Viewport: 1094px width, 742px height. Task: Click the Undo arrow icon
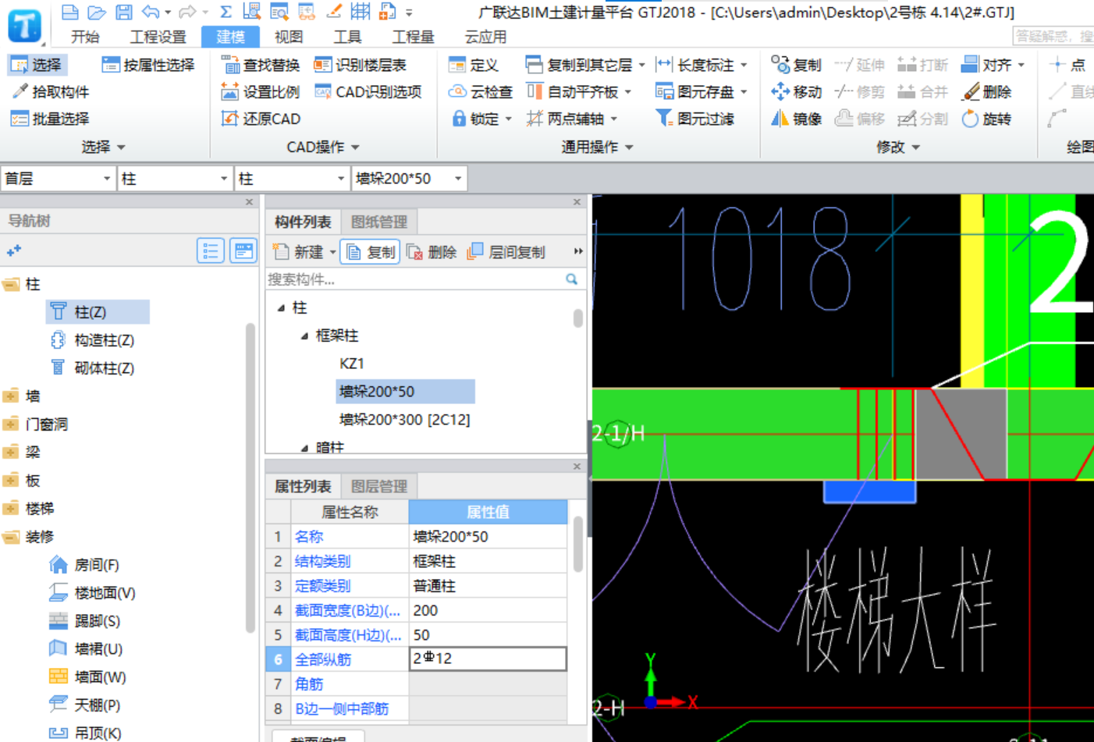click(x=151, y=12)
